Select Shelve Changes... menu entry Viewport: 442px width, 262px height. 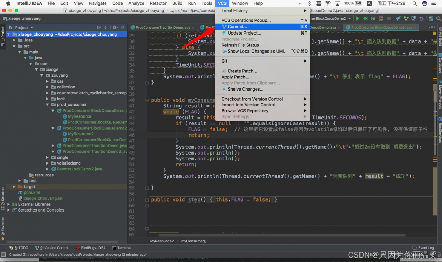(x=263, y=89)
